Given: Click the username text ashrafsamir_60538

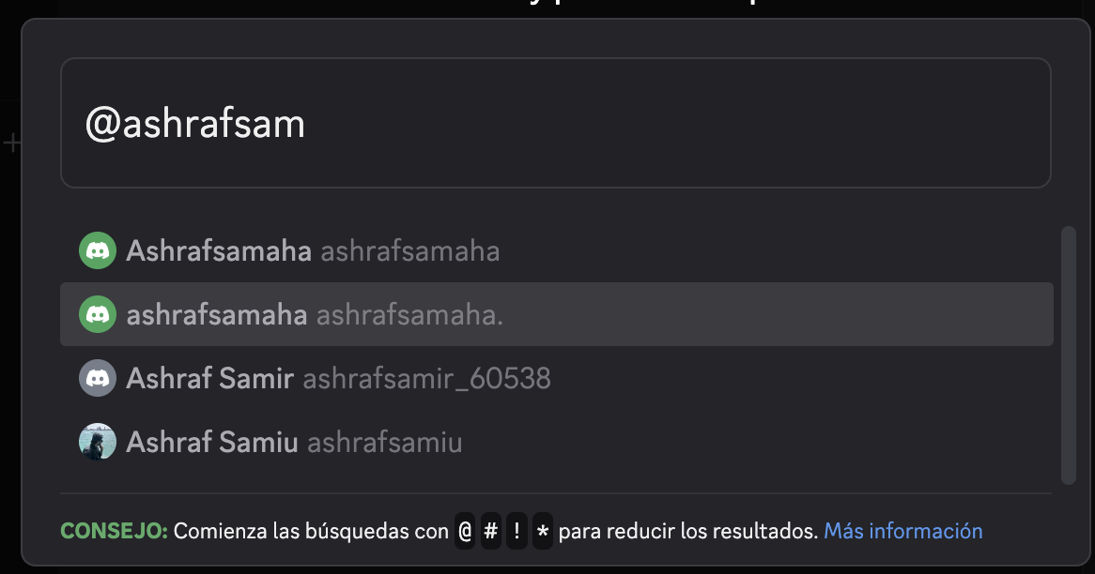Looking at the screenshot, I should (x=426, y=378).
